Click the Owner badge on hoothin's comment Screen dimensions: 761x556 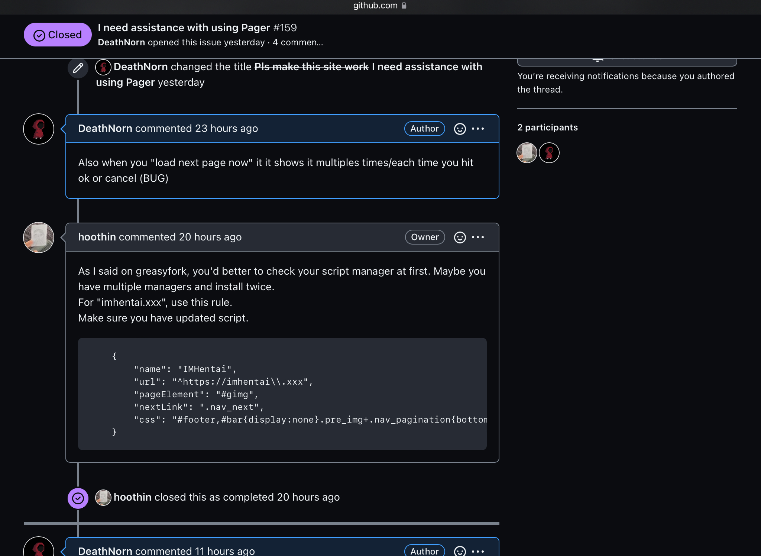point(425,237)
